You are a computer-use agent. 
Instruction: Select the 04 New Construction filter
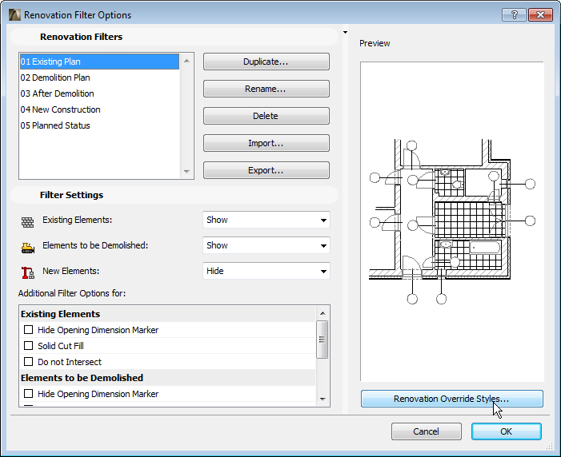tap(61, 109)
